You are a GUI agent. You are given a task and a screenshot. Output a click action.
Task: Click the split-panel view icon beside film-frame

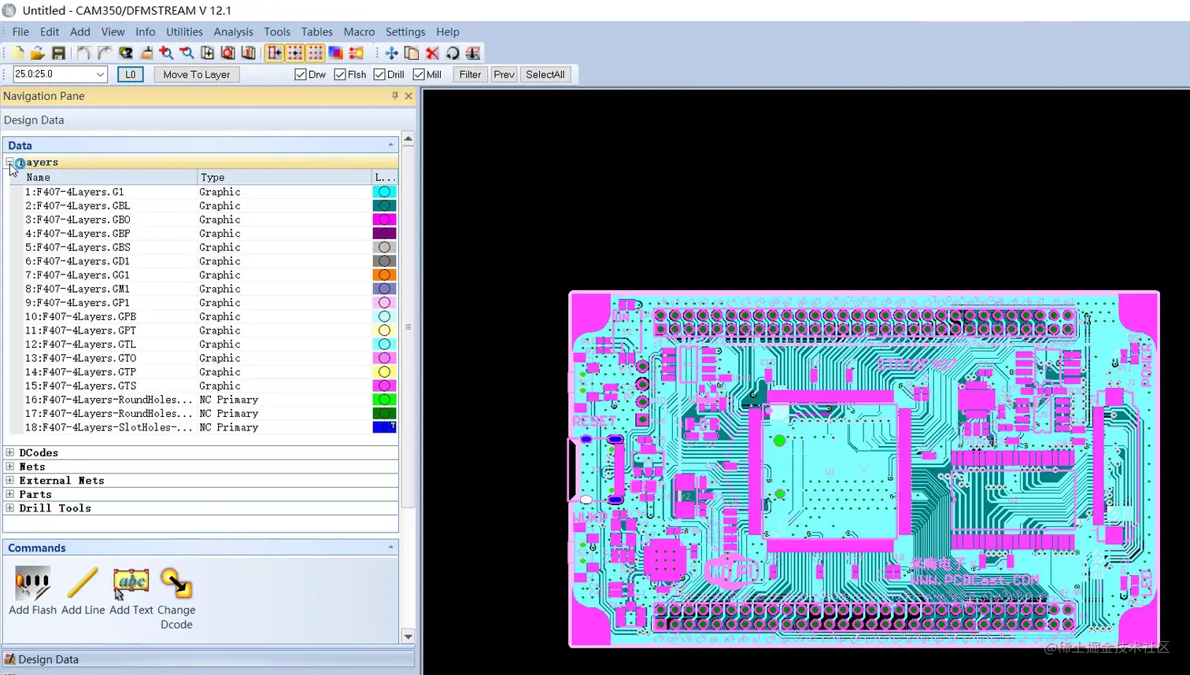pos(249,53)
